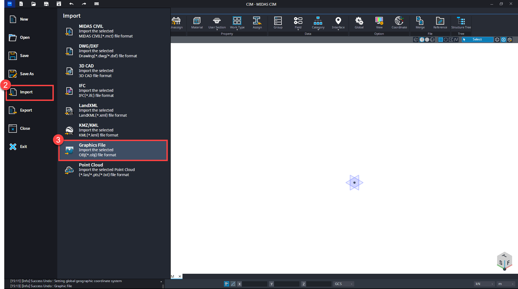Click the Open folder icon in title bar
The height and width of the screenshot is (289, 518).
(33, 4)
